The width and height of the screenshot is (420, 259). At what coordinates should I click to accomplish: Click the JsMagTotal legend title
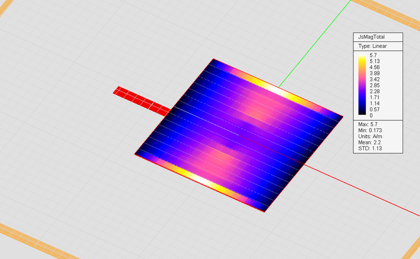(371, 37)
